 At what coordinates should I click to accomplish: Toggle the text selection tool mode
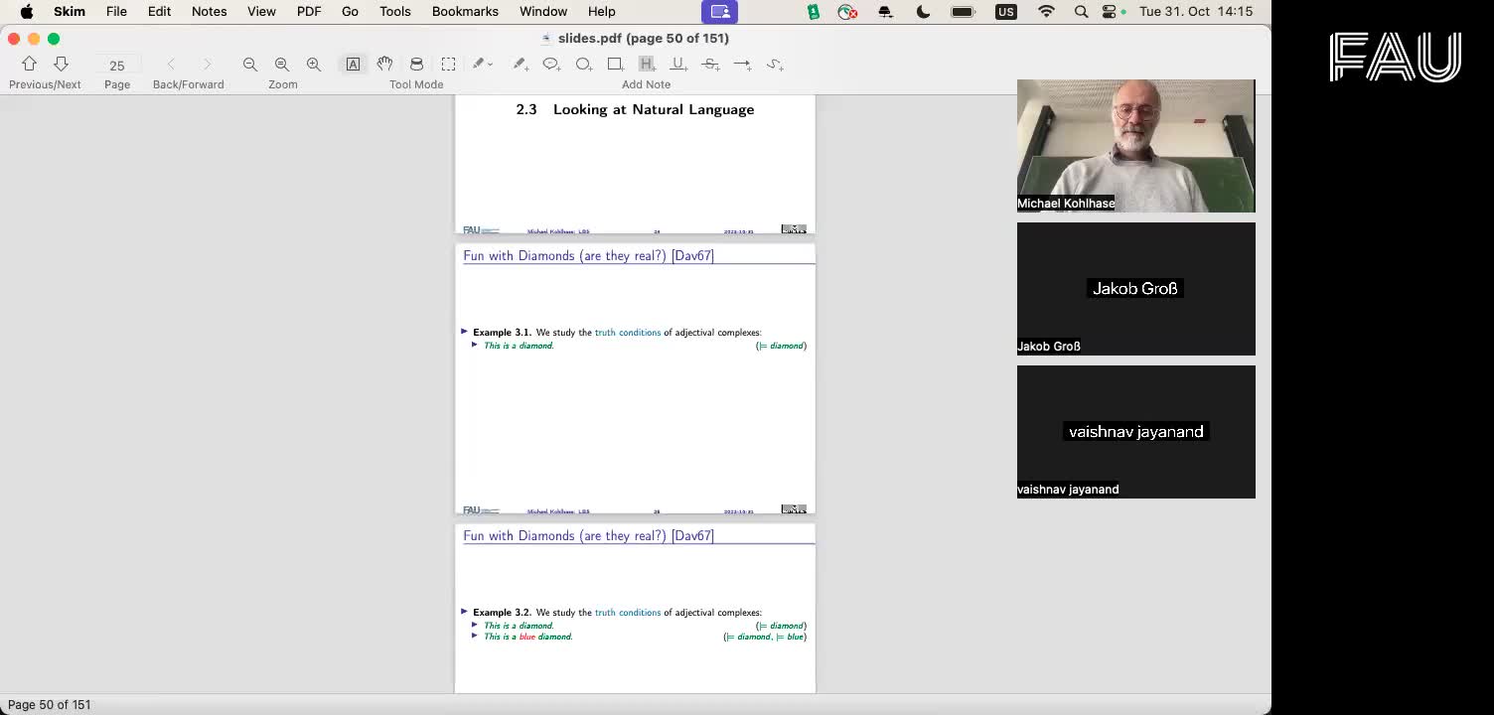tap(353, 64)
